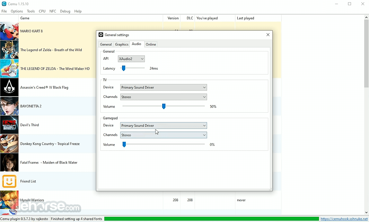The width and height of the screenshot is (369, 222).
Task: Close the General settings dialog
Action: (268, 35)
